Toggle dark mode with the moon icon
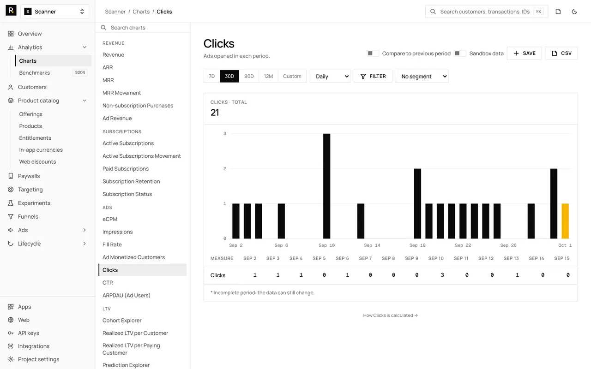 tap(574, 12)
